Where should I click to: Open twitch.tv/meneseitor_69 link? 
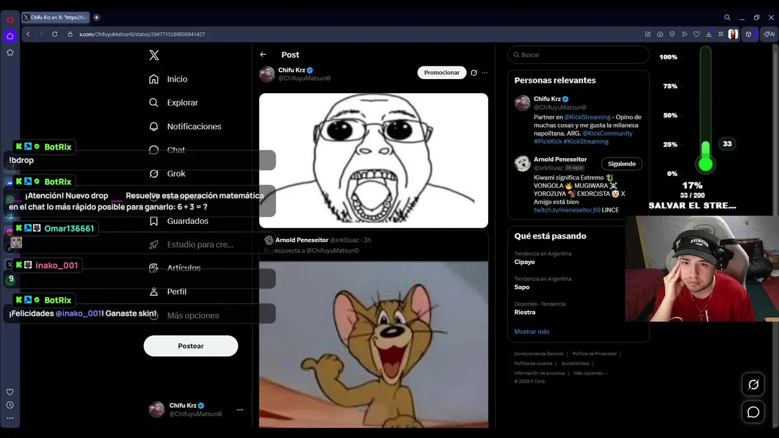click(567, 210)
